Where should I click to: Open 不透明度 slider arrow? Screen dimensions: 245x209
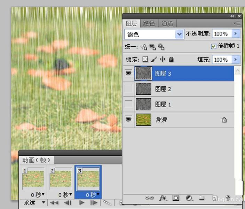236,34
